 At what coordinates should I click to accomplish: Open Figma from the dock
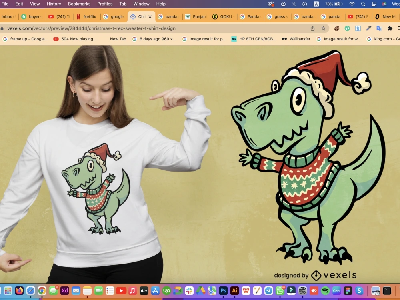(x=348, y=290)
